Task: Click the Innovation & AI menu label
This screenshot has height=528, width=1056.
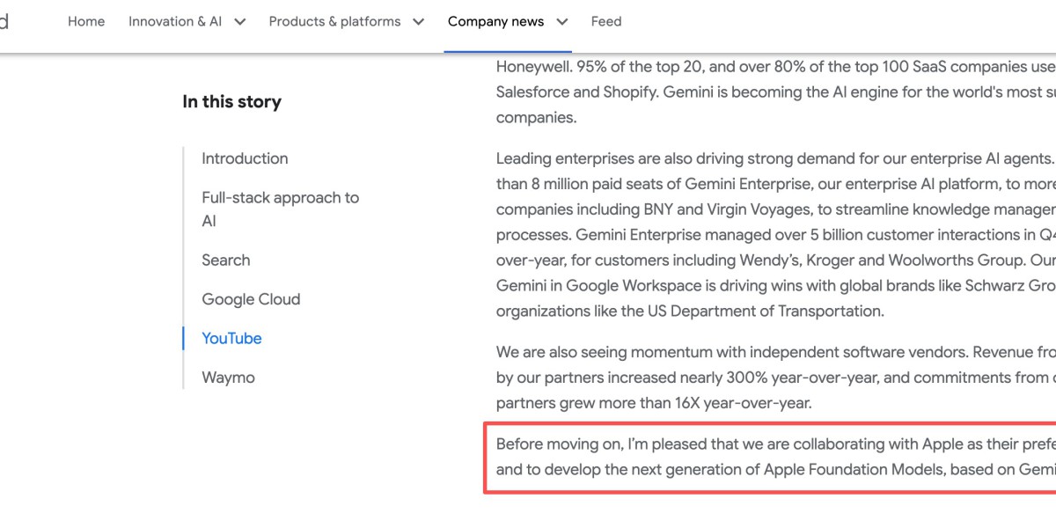Action: point(175,21)
